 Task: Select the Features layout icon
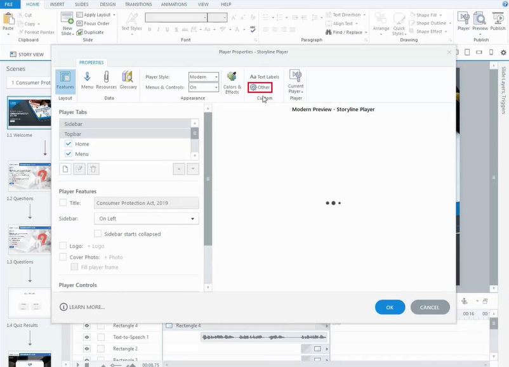[65, 80]
